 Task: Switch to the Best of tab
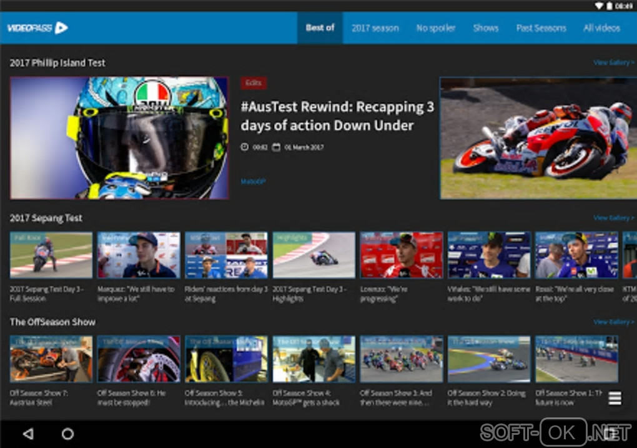click(x=320, y=27)
